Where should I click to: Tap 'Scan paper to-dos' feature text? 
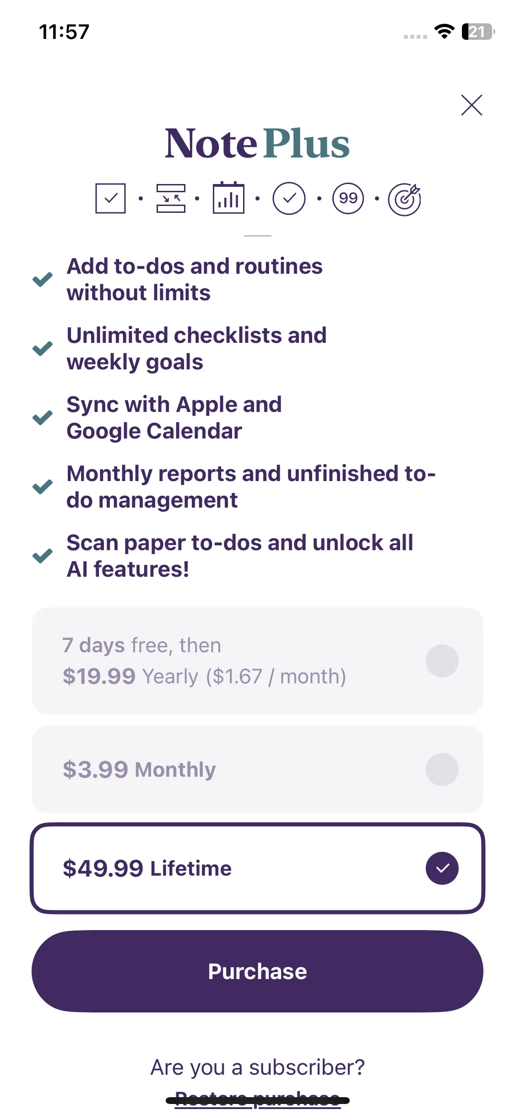click(239, 556)
